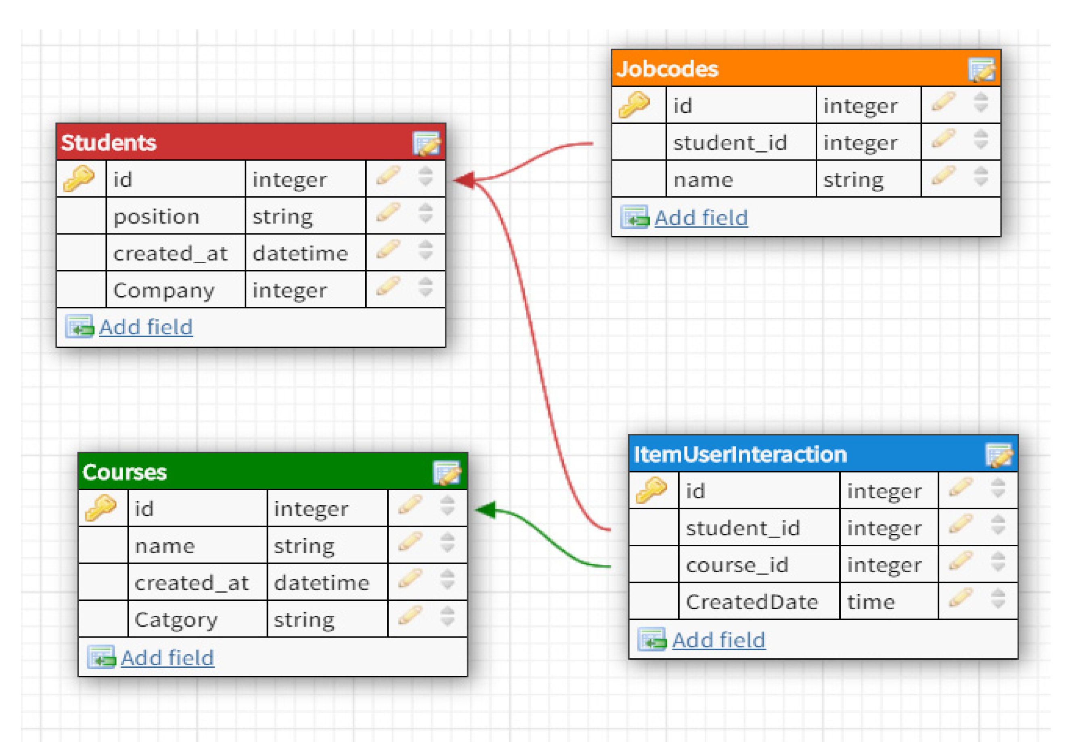This screenshot has width=1072, height=756.
Task: Select the orange Jobcodes table header
Action: [x=770, y=69]
